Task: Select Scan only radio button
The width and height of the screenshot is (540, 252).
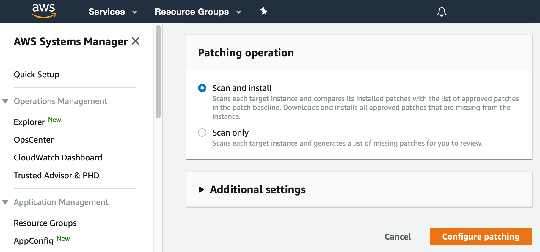Action: [x=202, y=133]
